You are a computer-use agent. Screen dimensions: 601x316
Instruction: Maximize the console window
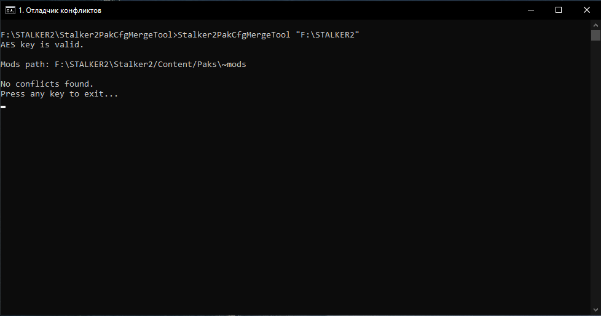[x=559, y=10]
